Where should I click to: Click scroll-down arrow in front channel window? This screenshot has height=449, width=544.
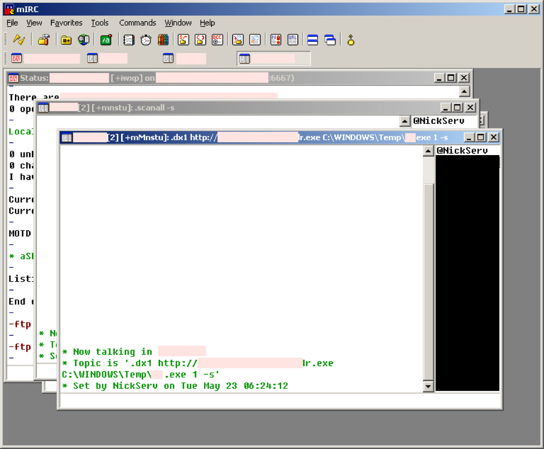coord(428,386)
